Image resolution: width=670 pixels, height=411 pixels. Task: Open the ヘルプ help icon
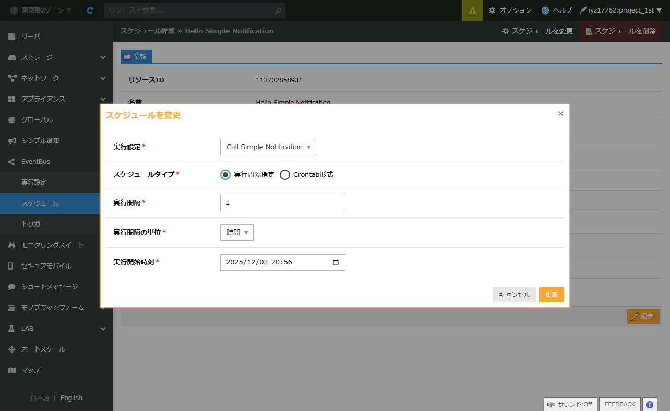tap(556, 10)
